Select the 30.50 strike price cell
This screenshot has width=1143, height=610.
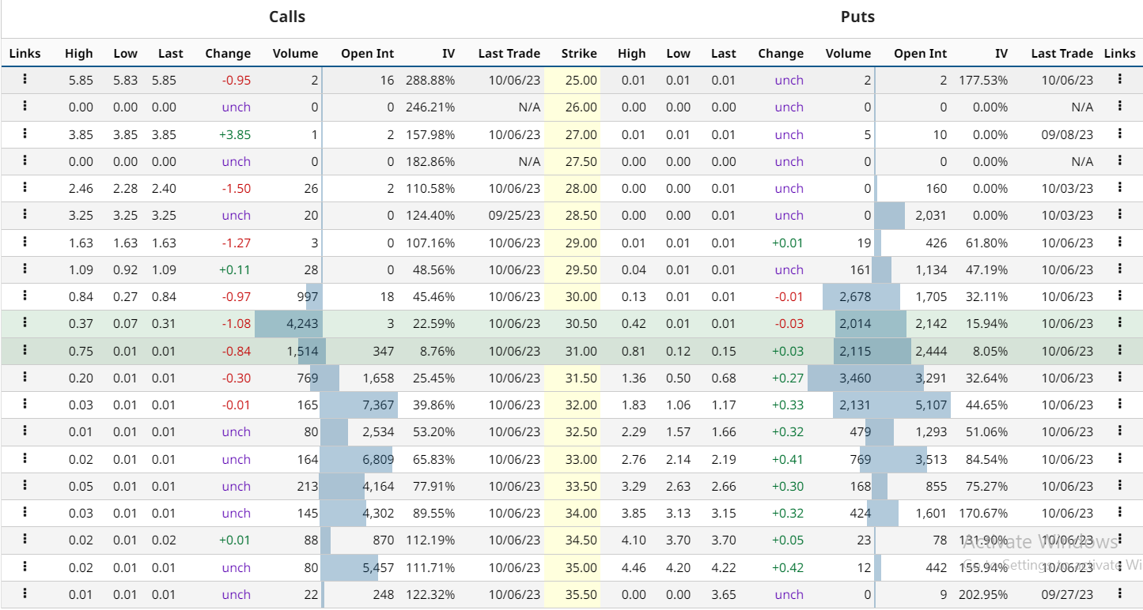pyautogui.click(x=581, y=323)
